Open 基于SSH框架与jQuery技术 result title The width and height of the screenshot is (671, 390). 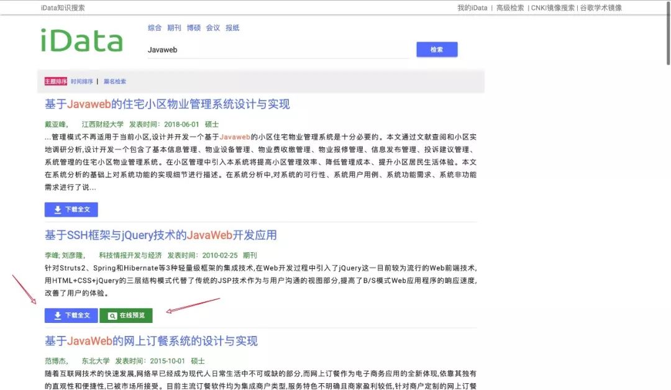tap(160, 235)
